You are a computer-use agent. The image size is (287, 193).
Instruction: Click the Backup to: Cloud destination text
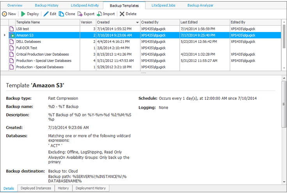tap(63, 171)
